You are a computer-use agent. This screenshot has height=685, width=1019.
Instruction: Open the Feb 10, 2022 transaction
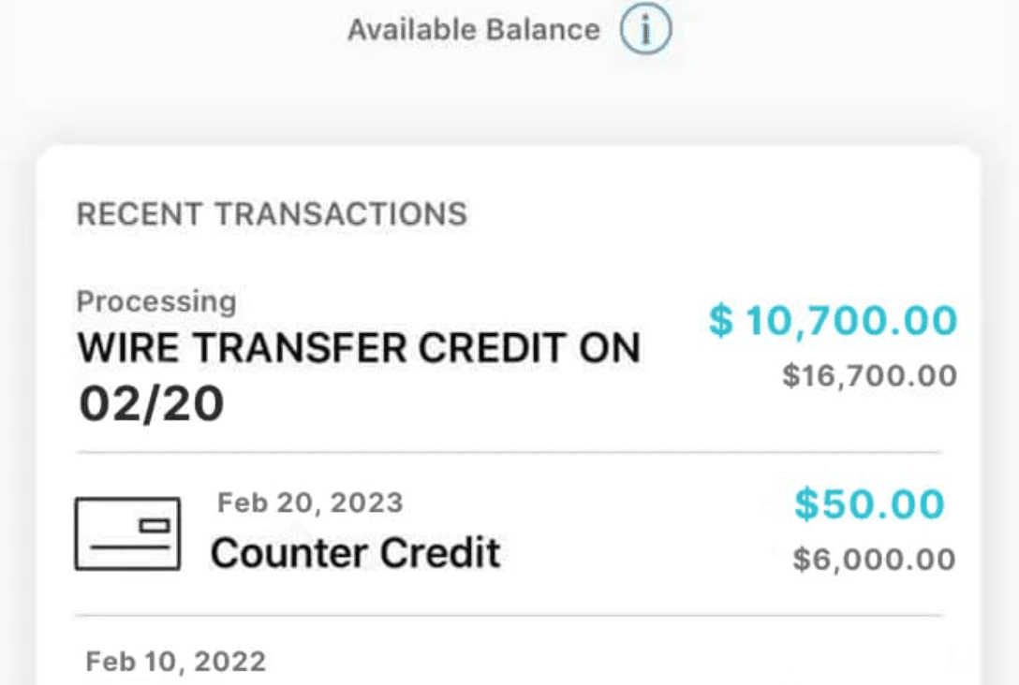[509, 661]
